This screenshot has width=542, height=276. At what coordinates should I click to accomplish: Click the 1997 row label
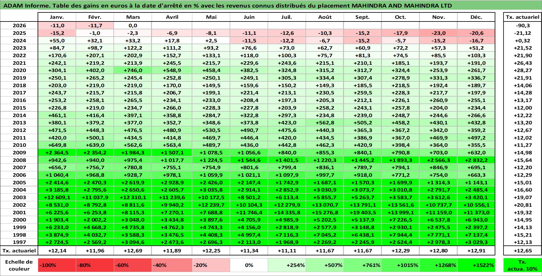(x=19, y=242)
